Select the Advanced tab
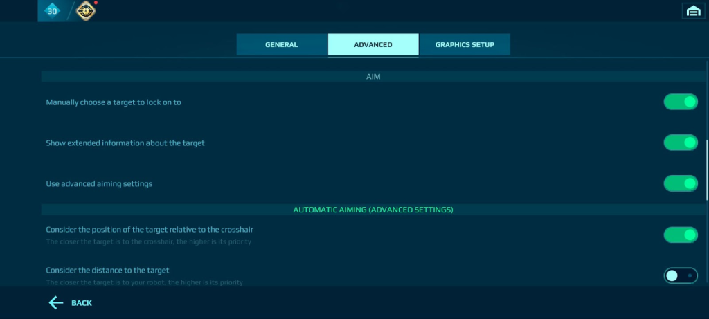 (373, 45)
